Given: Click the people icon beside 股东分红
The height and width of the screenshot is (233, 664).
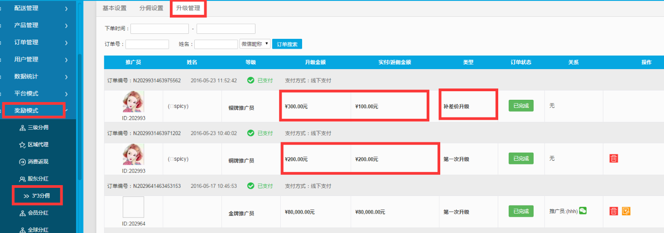Looking at the screenshot, I should [22, 179].
